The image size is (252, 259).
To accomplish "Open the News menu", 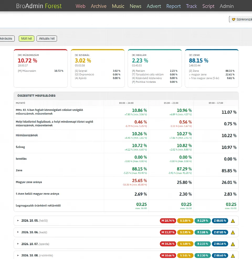I will pos(135,6).
